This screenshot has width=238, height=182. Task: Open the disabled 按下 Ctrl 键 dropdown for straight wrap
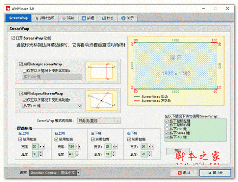(52, 77)
